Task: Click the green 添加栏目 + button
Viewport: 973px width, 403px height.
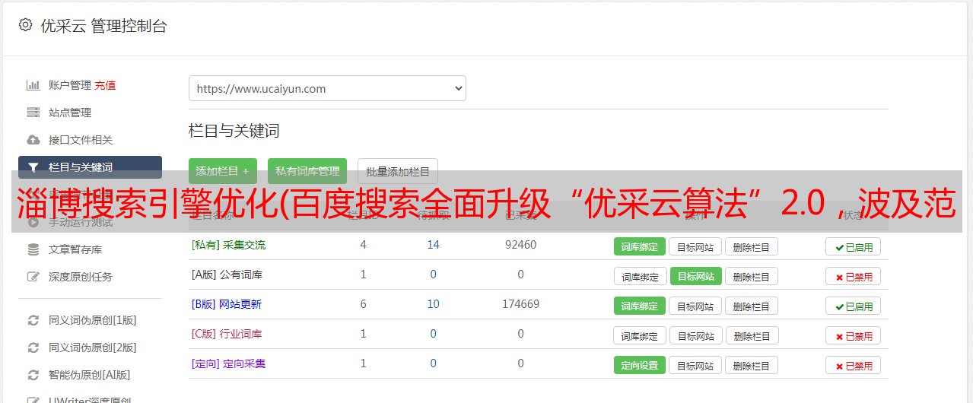Action: [223, 171]
